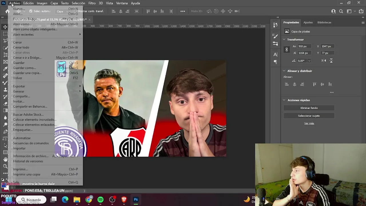Switch to the Ajustes tab
Image resolution: width=366 pixels, height=206 pixels.
pyautogui.click(x=308, y=22)
